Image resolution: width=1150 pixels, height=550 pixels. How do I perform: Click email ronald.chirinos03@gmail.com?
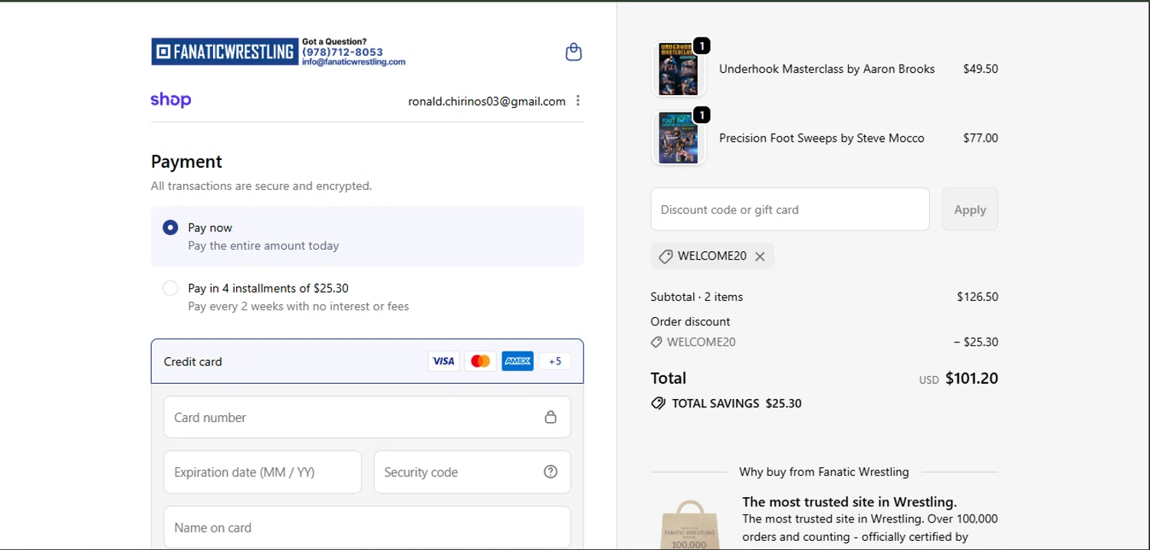tap(487, 101)
